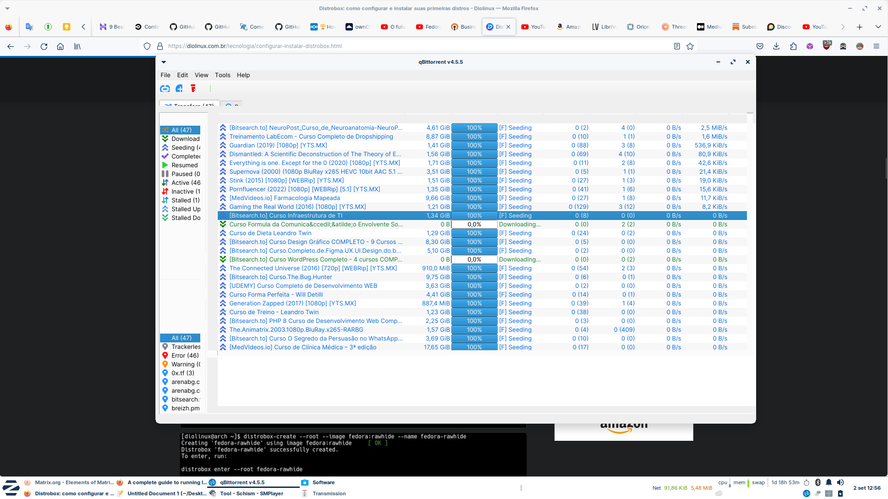This screenshot has width=888, height=499.
Task: Select the Error (46) tracker filter
Action: 182,355
